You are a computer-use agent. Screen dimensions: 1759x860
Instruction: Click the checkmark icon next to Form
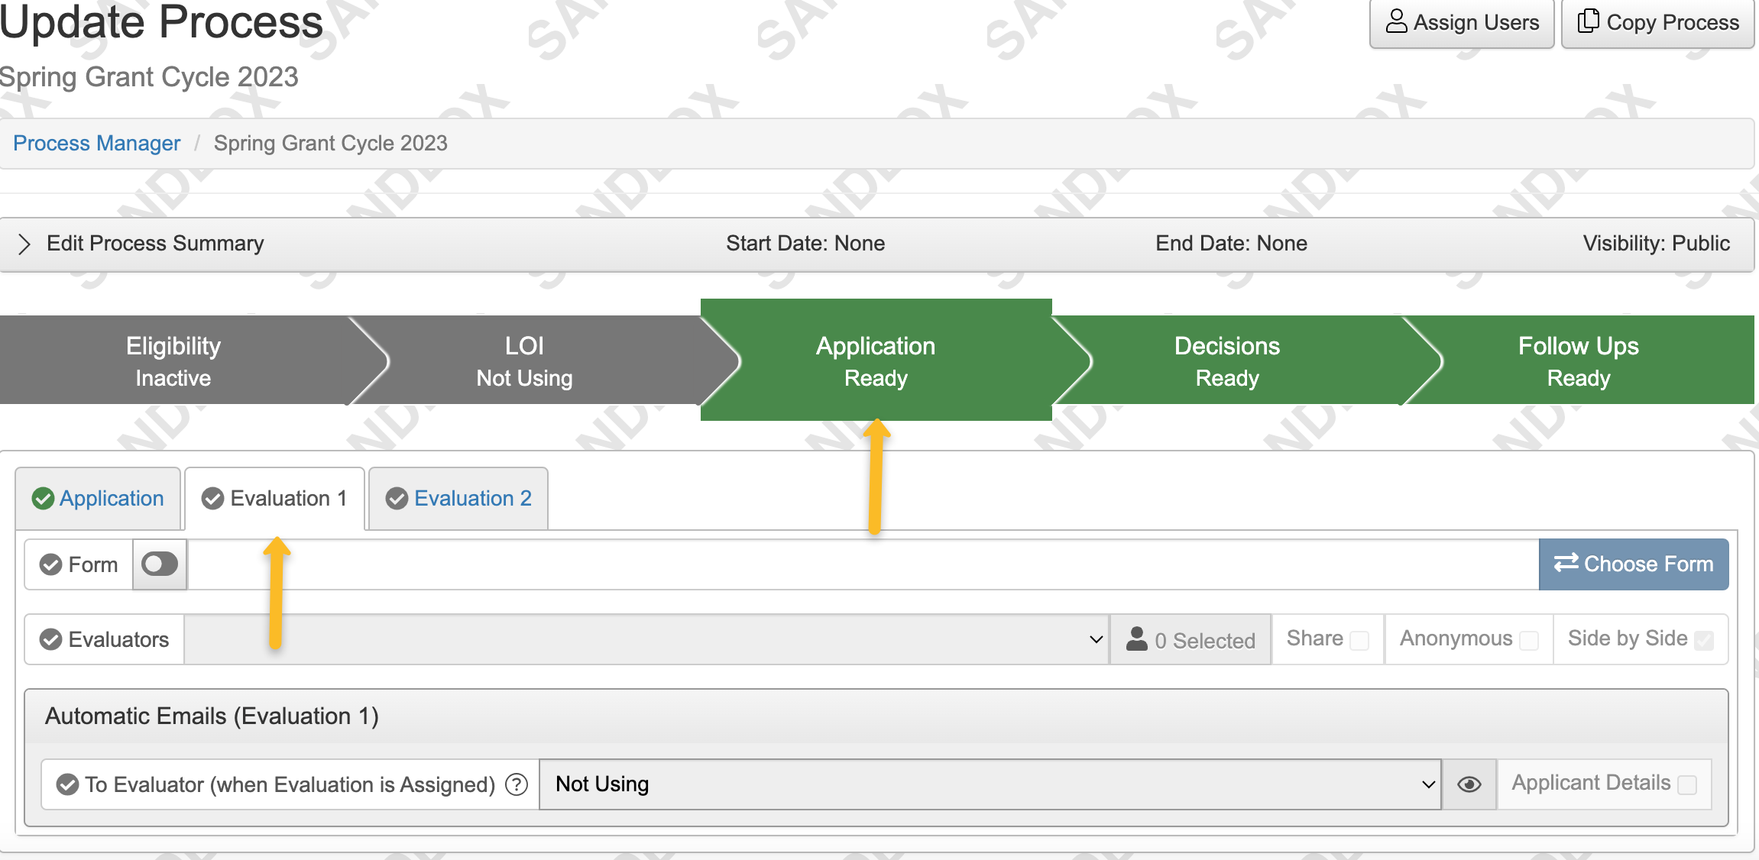click(50, 564)
